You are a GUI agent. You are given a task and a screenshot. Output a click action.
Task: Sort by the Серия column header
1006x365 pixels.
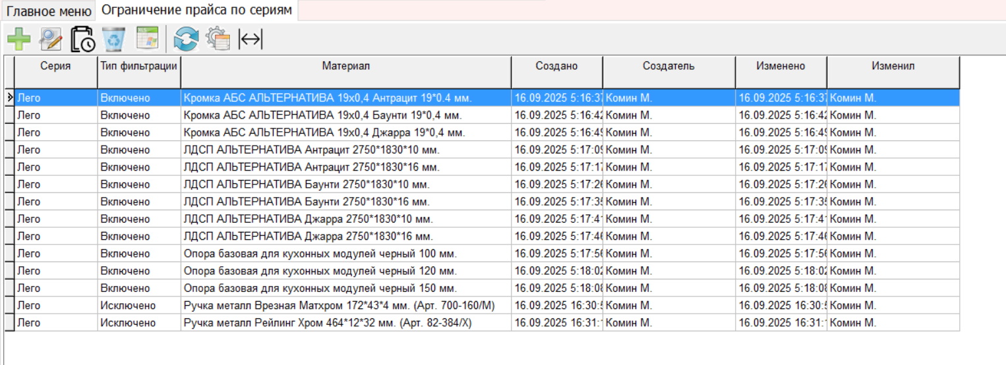[55, 67]
